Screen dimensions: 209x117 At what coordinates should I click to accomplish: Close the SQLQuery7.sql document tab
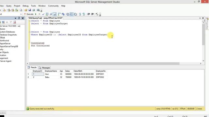[203, 18]
